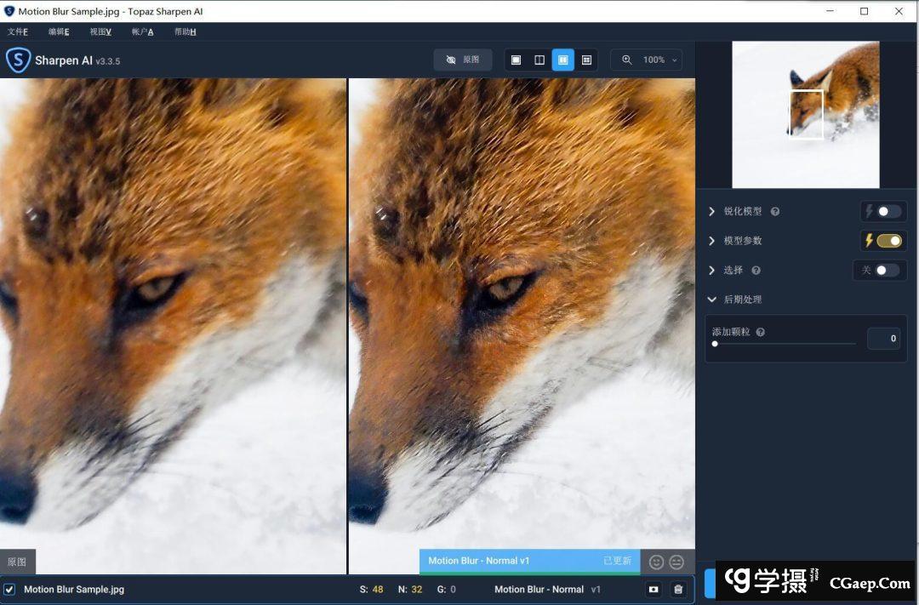Screen dimensions: 919x605
Task: Collapse the 后期处理 section
Action: pos(711,300)
